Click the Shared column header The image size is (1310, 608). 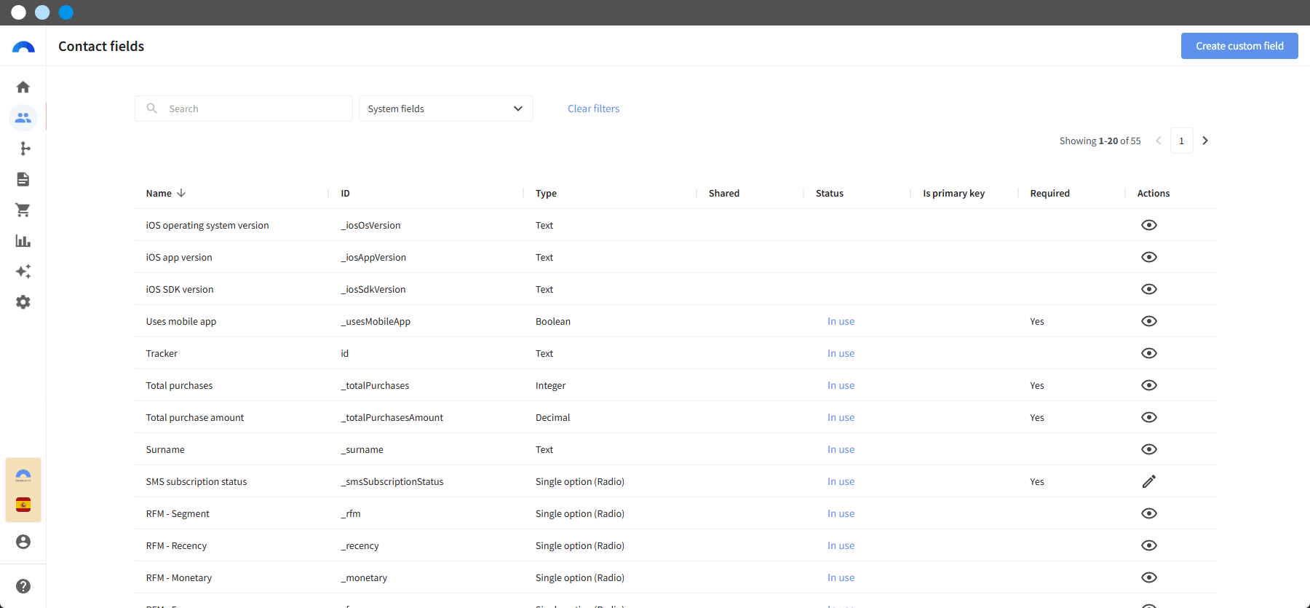(724, 193)
